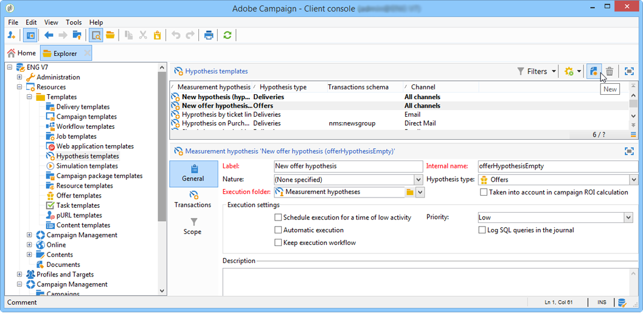This screenshot has width=643, height=336.
Task: Click the New hypothesis template icon
Action: tap(594, 71)
